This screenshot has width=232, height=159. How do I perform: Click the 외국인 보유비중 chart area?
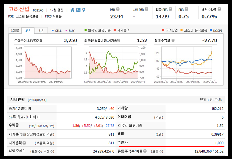pyautogui.click(x=113, y=63)
